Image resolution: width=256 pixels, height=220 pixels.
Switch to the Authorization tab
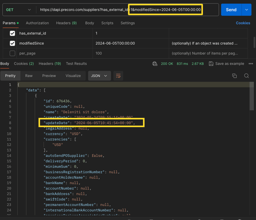(37, 23)
